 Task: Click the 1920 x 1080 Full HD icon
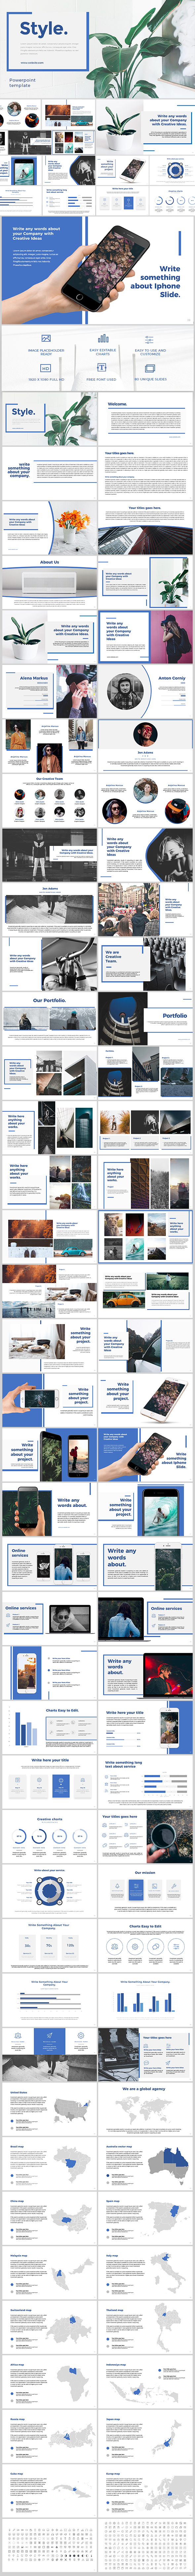click(46, 368)
